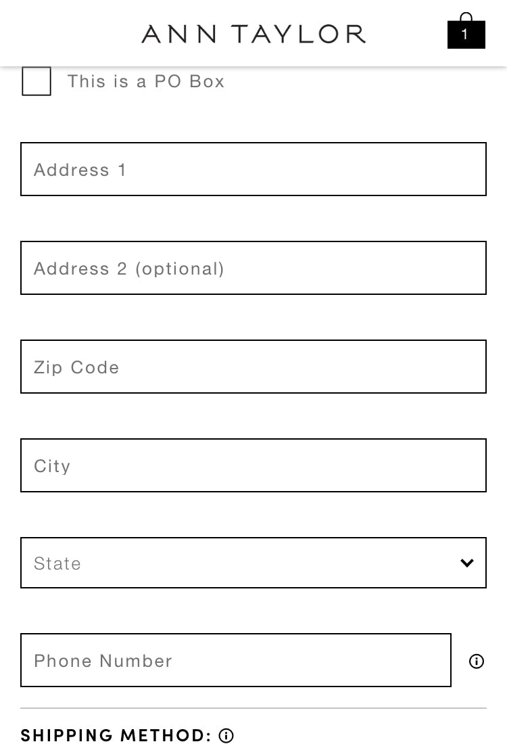Viewport: 507px width, 744px height.
Task: Focus the Zip Code field
Action: (254, 367)
